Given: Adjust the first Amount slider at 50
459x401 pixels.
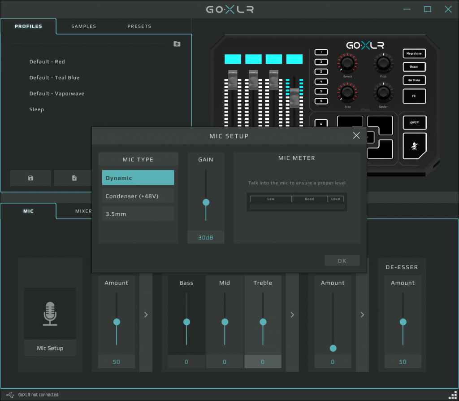Looking at the screenshot, I should point(117,322).
